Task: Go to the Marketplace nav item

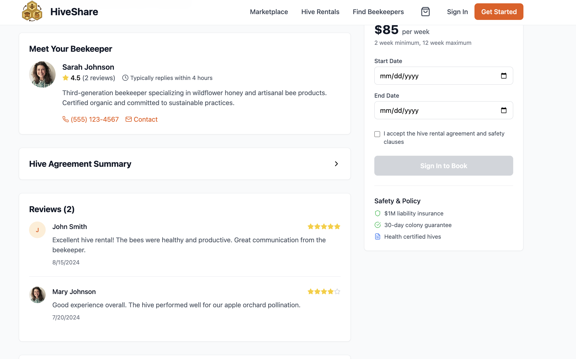Action: click(269, 12)
